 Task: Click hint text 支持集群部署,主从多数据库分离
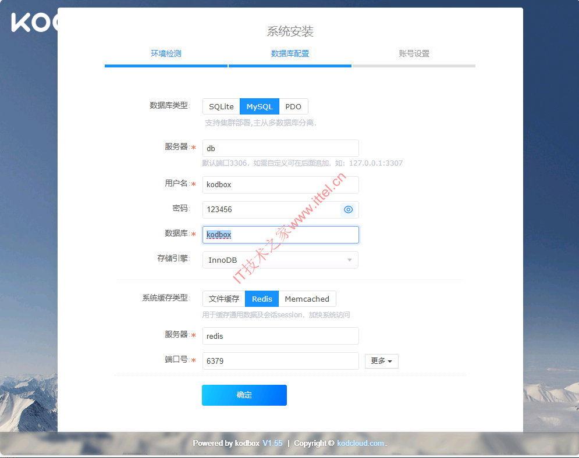(x=261, y=123)
